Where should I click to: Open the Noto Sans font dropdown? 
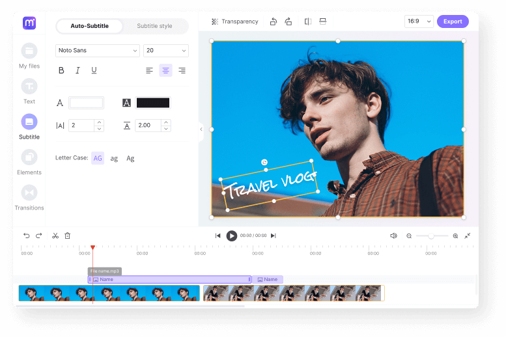(x=98, y=51)
